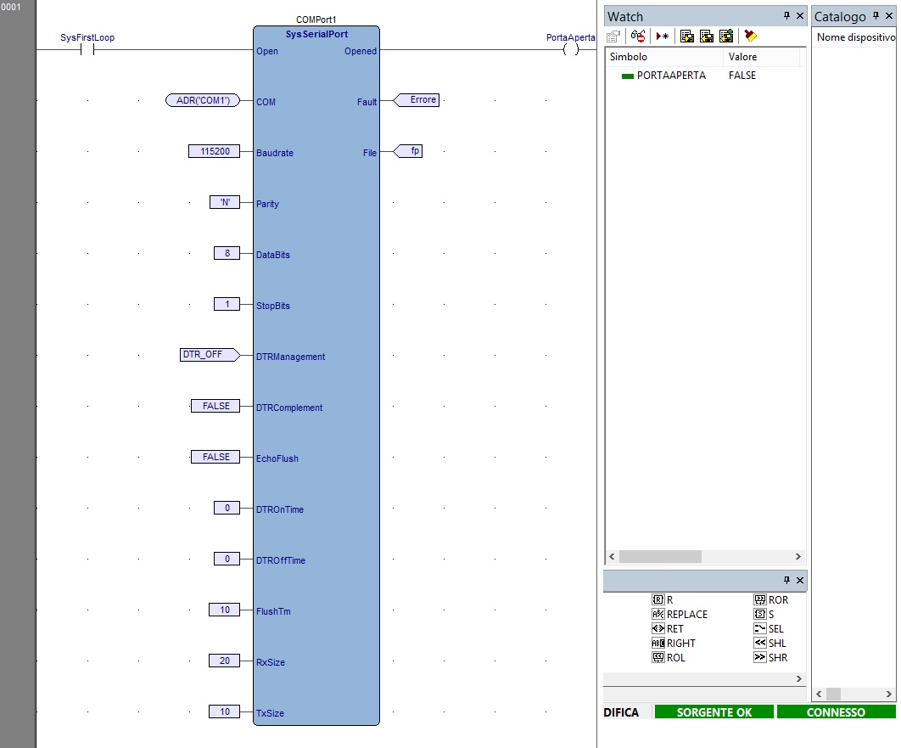This screenshot has width=901, height=748.
Task: Close the Watch panel
Action: (x=799, y=16)
